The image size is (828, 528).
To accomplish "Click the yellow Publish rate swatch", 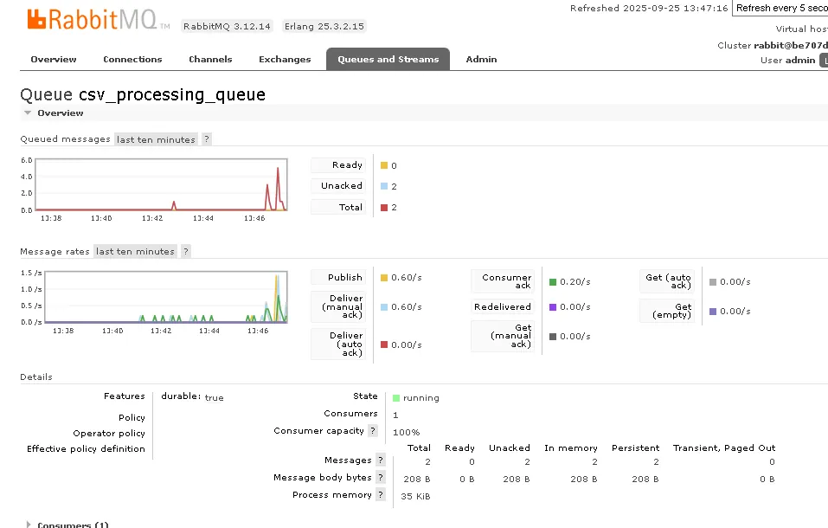I will pyautogui.click(x=384, y=278).
